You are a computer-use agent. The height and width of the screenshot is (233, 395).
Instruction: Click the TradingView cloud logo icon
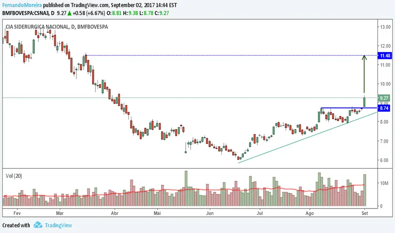point(38,225)
